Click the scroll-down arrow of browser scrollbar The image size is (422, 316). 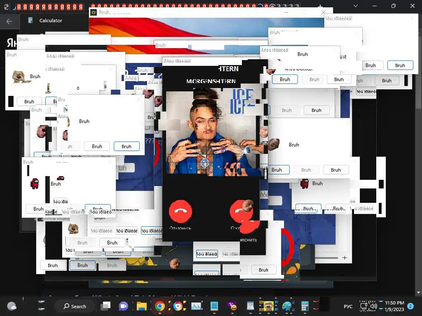tap(418, 293)
